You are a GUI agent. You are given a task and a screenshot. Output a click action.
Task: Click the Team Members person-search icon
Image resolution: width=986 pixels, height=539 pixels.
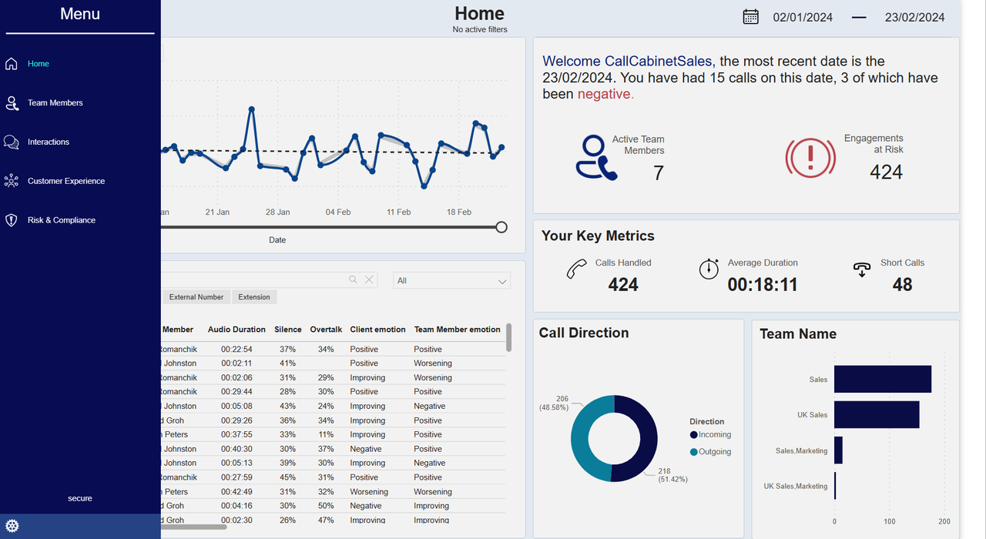click(x=12, y=103)
